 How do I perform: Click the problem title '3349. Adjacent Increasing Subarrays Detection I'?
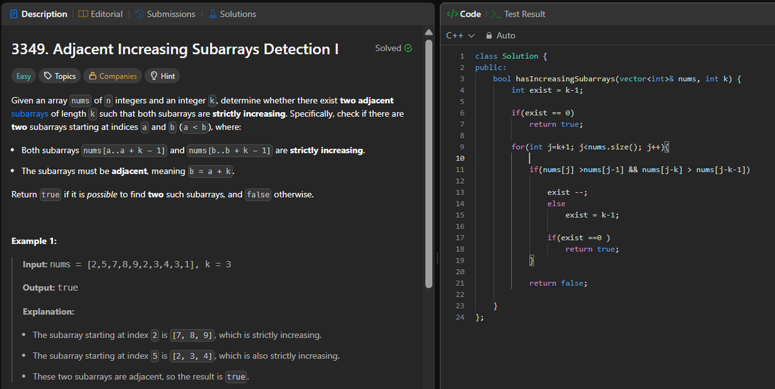point(175,49)
